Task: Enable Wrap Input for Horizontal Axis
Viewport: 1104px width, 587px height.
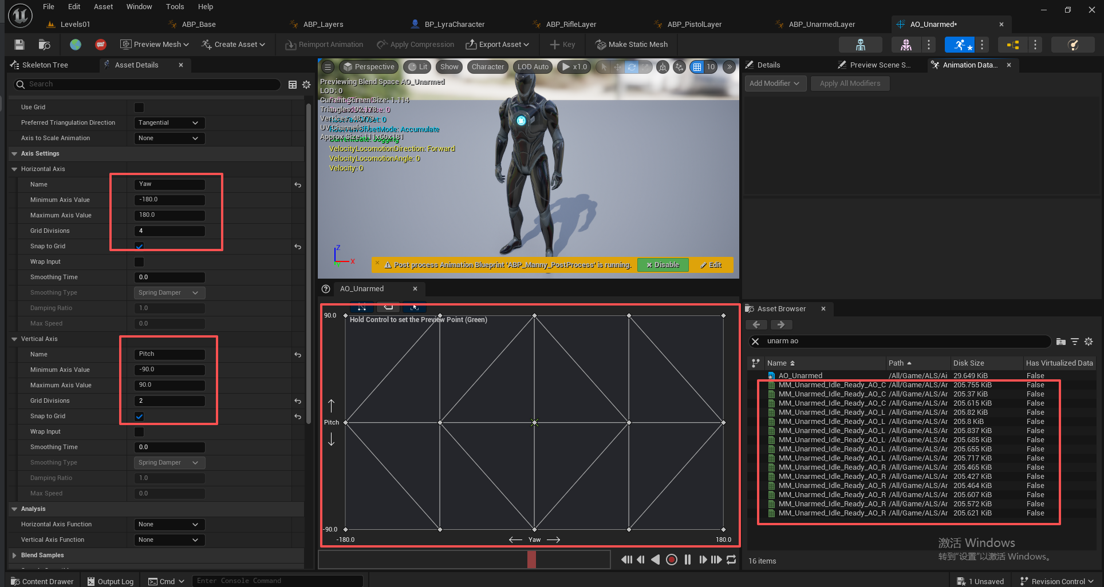Action: click(139, 262)
